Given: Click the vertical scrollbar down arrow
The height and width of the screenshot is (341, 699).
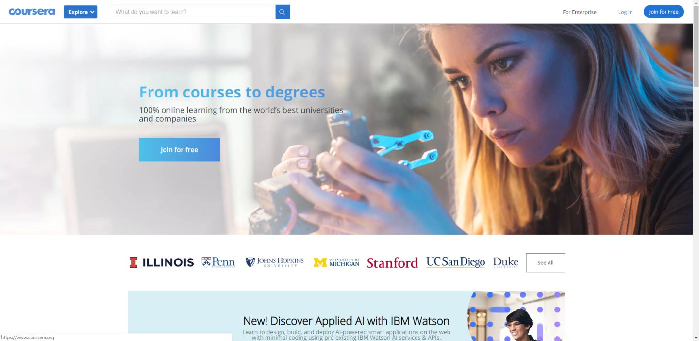Looking at the screenshot, I should (696, 337).
